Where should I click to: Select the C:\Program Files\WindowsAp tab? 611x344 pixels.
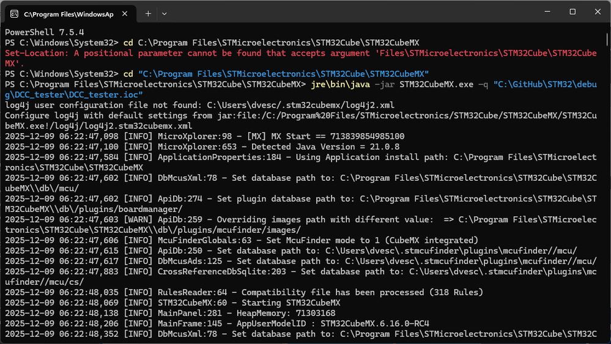point(69,13)
